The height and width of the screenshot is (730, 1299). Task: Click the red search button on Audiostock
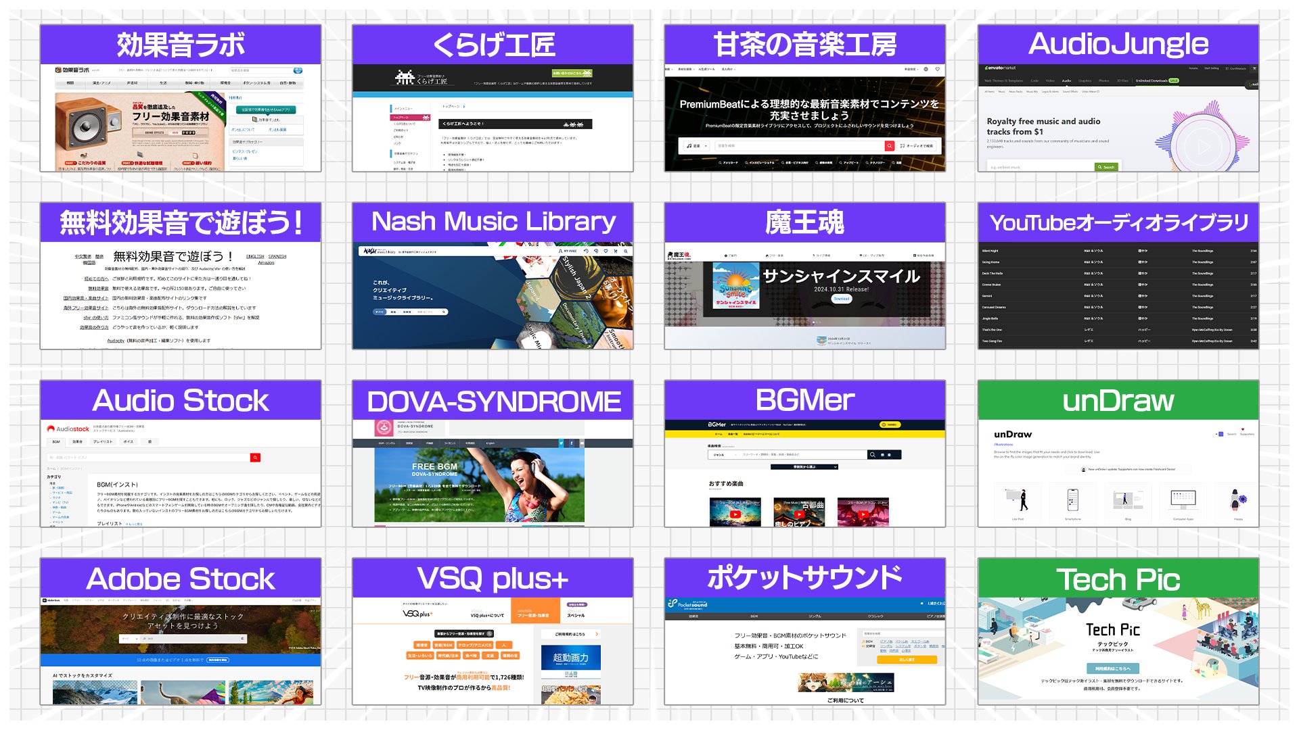click(x=255, y=458)
